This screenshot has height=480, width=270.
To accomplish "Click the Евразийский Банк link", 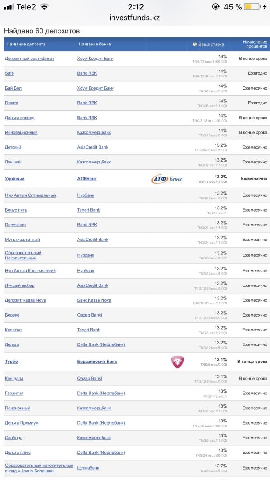I will click(x=97, y=362).
